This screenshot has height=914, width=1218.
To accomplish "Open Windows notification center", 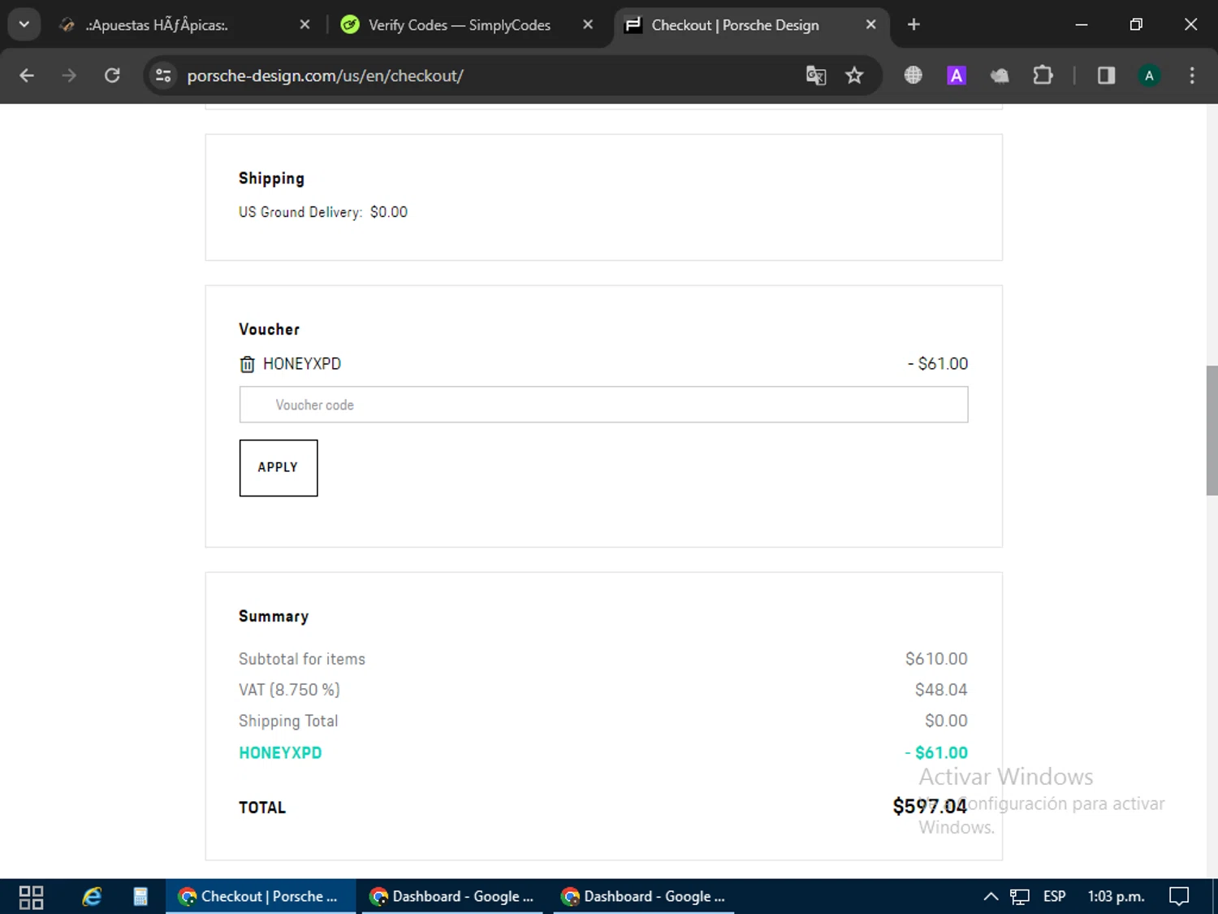I will click(x=1179, y=897).
